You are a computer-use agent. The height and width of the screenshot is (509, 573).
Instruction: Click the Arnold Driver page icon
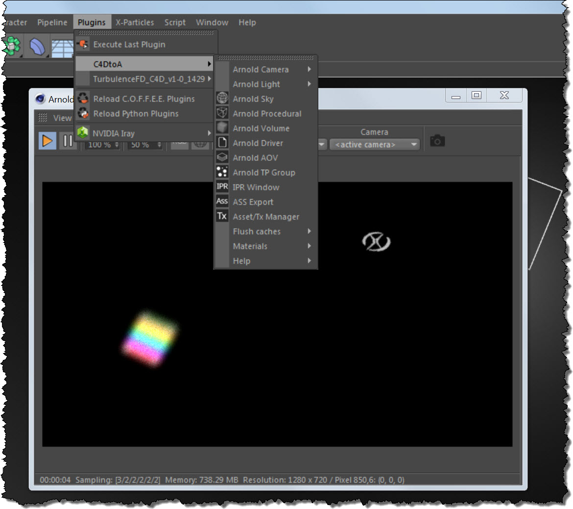coord(222,143)
